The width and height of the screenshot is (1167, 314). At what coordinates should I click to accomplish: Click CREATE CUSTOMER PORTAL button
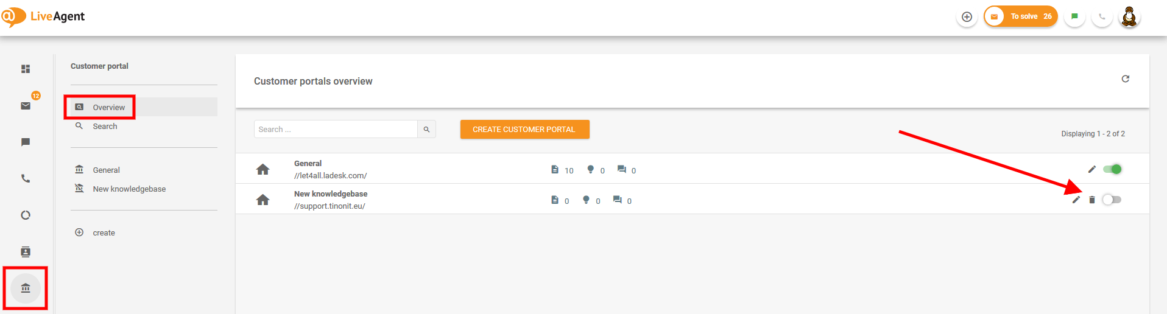click(524, 129)
